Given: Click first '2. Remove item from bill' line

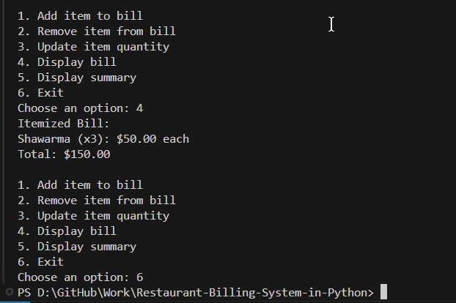Looking at the screenshot, I should 97,31.
